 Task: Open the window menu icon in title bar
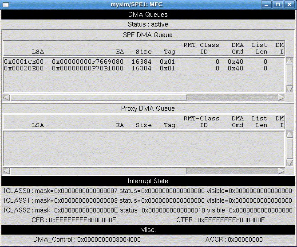click(5, 4)
